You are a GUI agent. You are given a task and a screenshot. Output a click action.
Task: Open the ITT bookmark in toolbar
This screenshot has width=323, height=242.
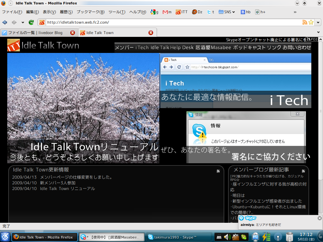181,12
